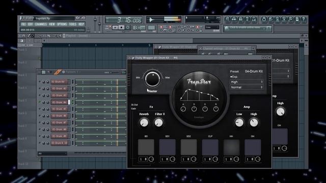326x183 pixels.
Task: Adjust the main volume slider
Action: pyautogui.click(x=95, y=24)
